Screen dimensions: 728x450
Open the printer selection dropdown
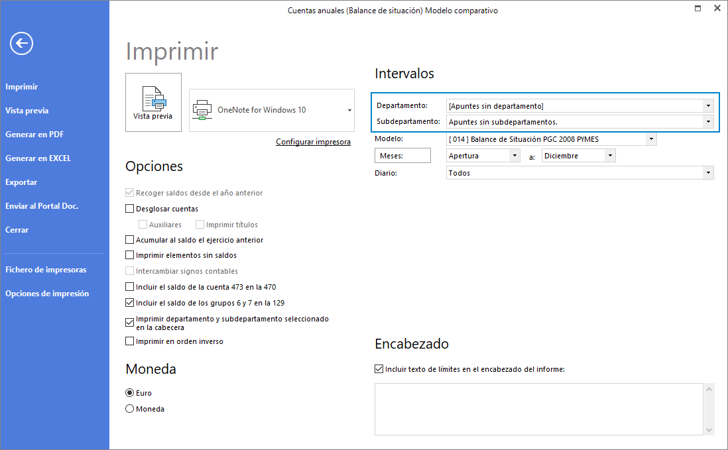(349, 111)
